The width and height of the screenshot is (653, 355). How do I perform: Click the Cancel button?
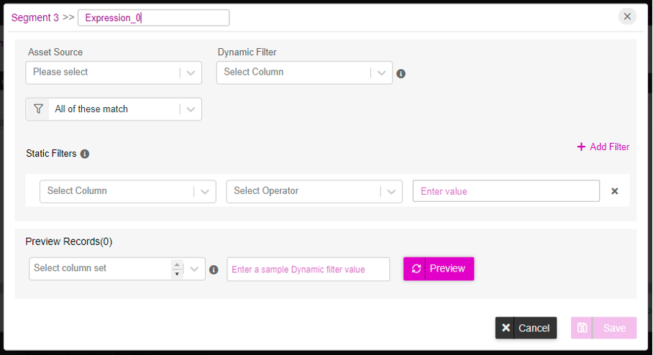tap(526, 328)
